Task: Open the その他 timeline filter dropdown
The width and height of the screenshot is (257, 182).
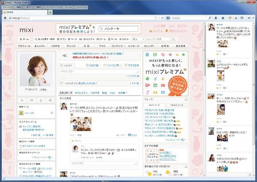Action: [122, 93]
